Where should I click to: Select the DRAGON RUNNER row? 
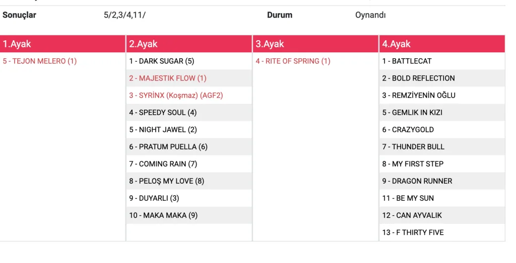click(417, 181)
